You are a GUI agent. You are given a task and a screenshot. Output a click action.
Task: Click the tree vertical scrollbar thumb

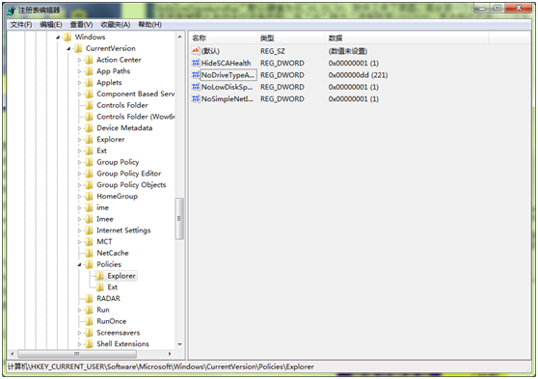[179, 218]
